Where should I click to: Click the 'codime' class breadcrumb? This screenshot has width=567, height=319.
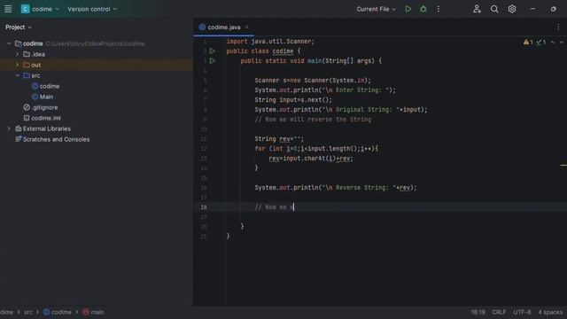58,312
